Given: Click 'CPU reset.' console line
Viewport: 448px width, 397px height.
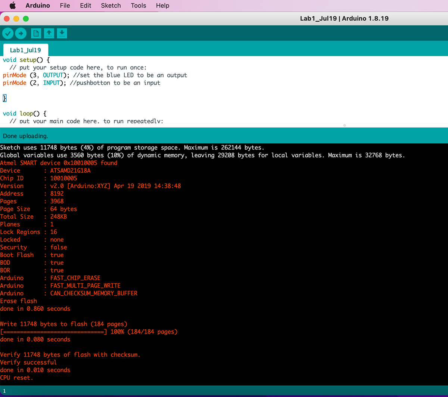Looking at the screenshot, I should 16,378.
